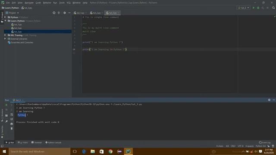This screenshot has height=155, width=276.
Task: Open the File menu
Action: (8, 3)
